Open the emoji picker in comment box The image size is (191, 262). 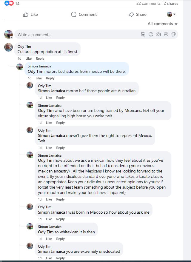pos(151,35)
